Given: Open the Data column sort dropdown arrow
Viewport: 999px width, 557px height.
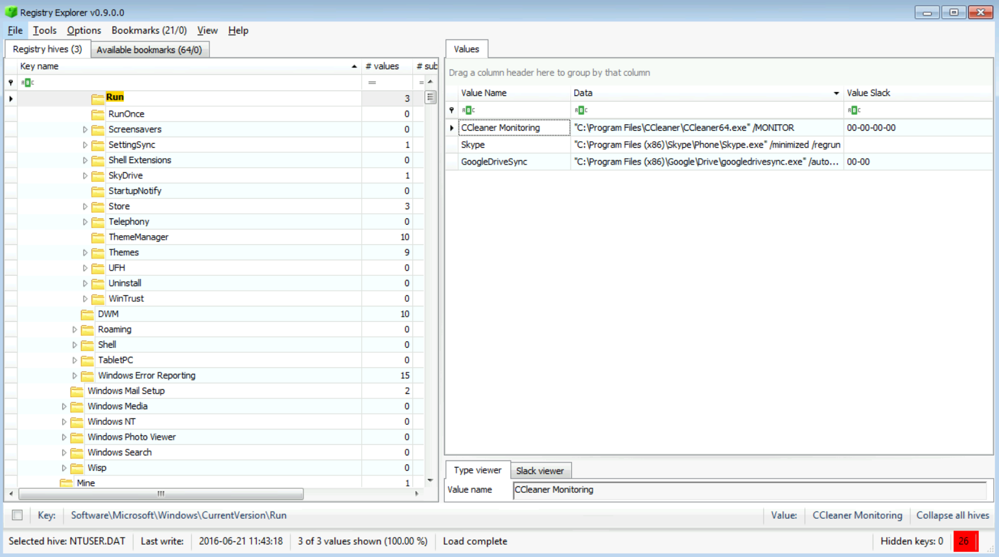Looking at the screenshot, I should (836, 93).
